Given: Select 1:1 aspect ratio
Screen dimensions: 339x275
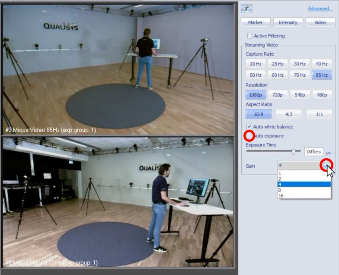Looking at the screenshot, I should (x=319, y=114).
